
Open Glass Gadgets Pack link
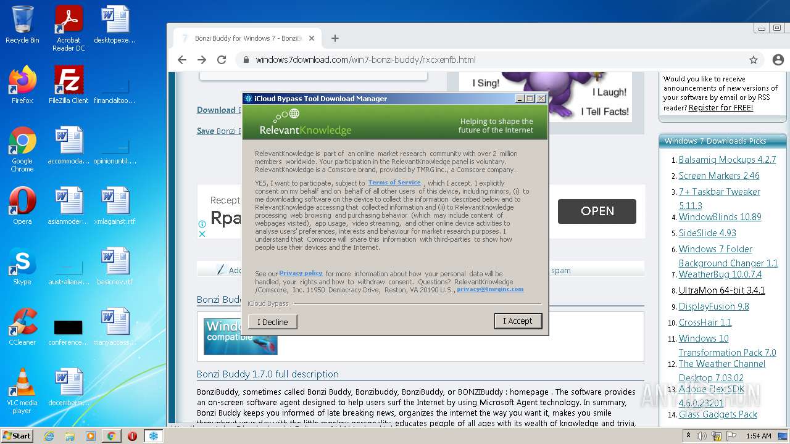point(718,414)
